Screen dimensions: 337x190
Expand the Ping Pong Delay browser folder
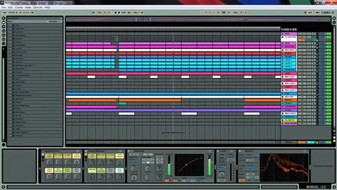[10, 105]
